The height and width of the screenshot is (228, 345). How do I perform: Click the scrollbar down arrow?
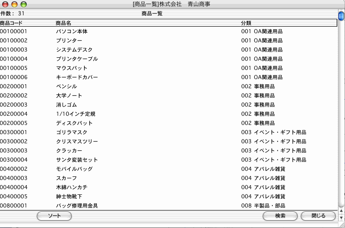(x=341, y=217)
